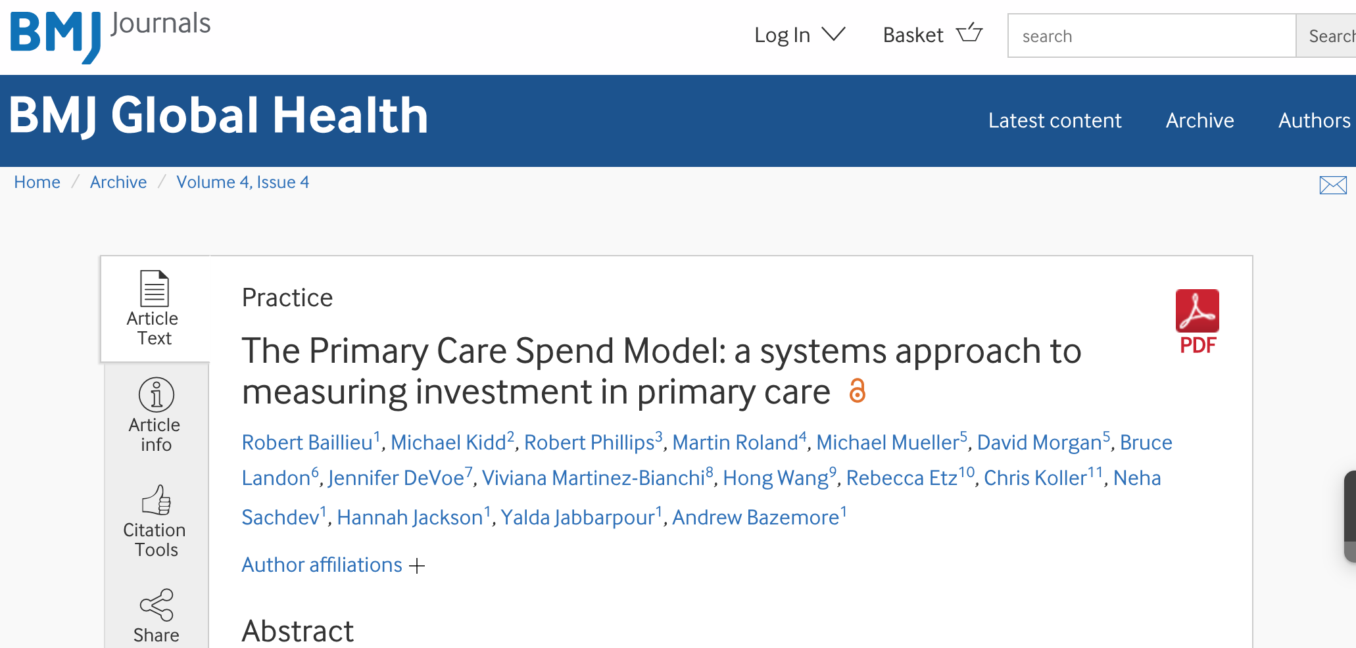
Task: Open author Robert Baillieu's link
Action: (307, 443)
